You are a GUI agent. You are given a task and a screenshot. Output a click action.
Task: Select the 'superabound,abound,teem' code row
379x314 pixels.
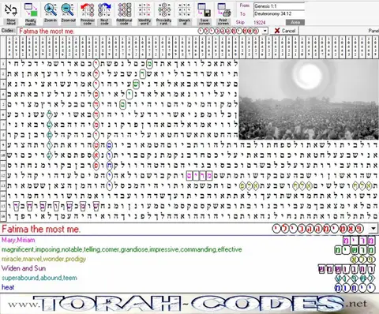click(189, 278)
